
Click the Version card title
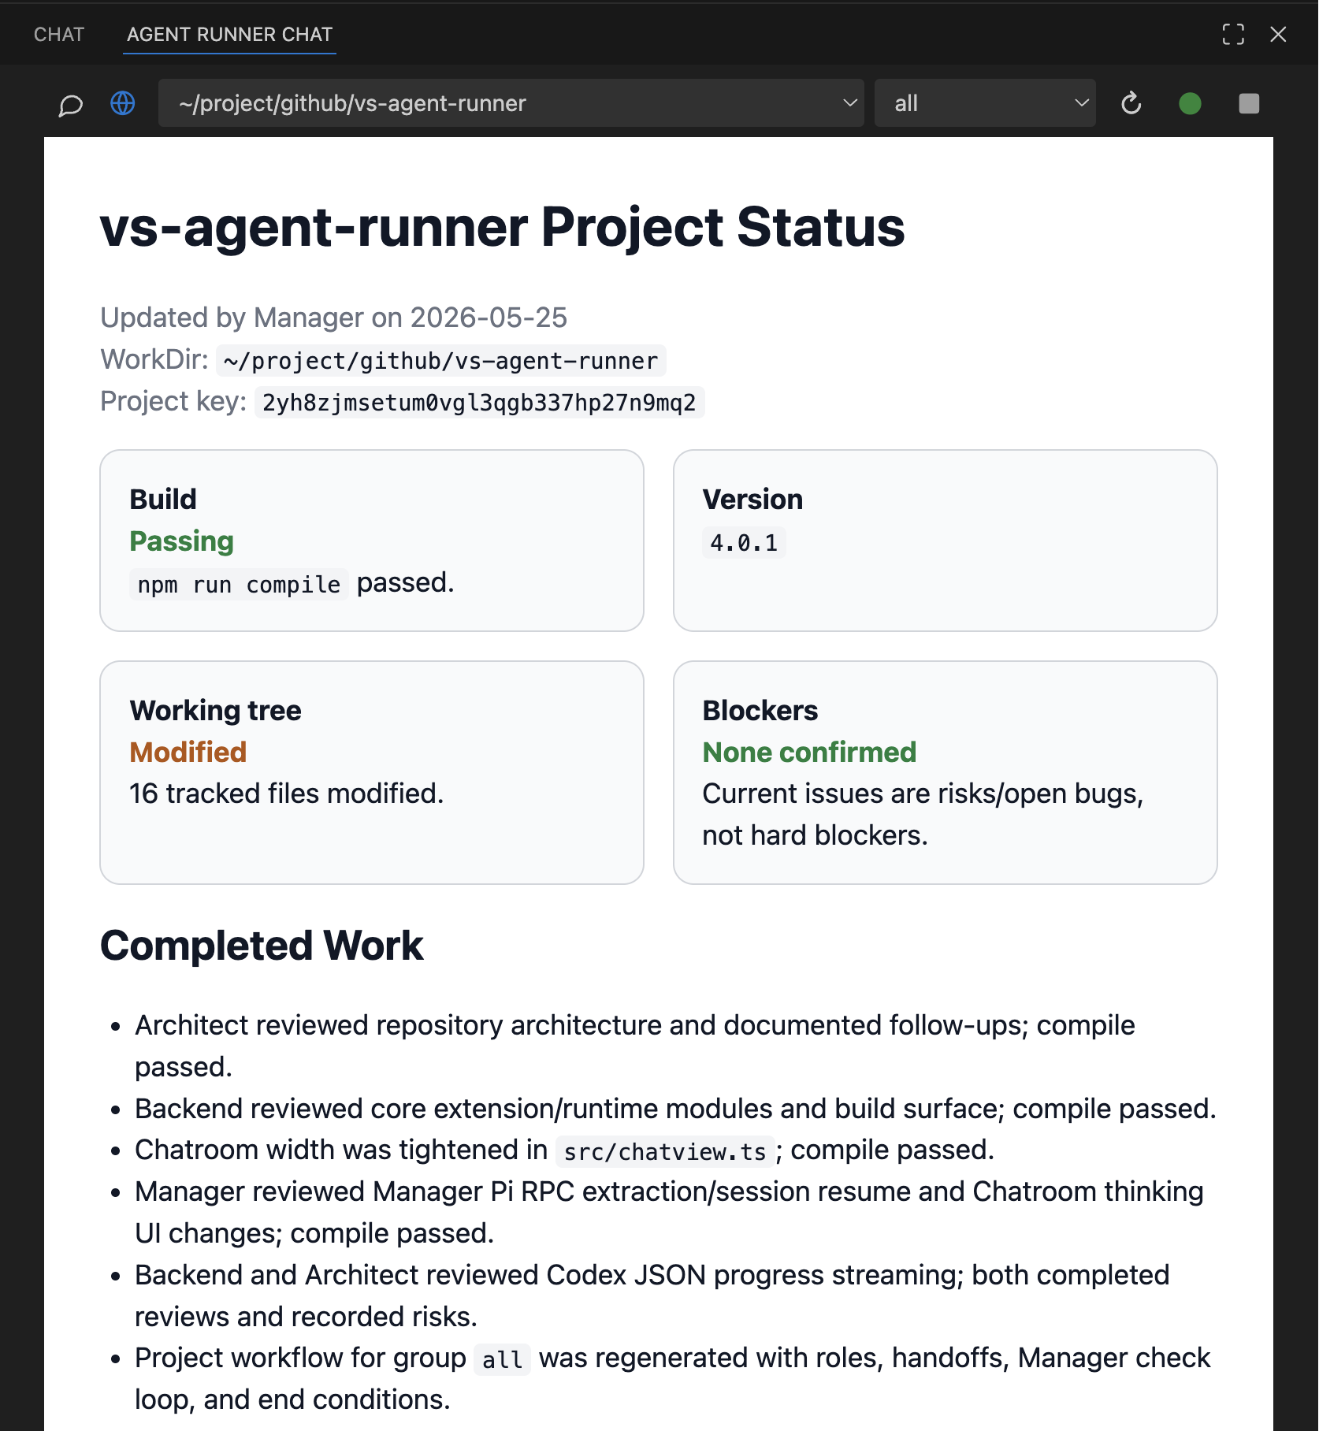tap(752, 500)
